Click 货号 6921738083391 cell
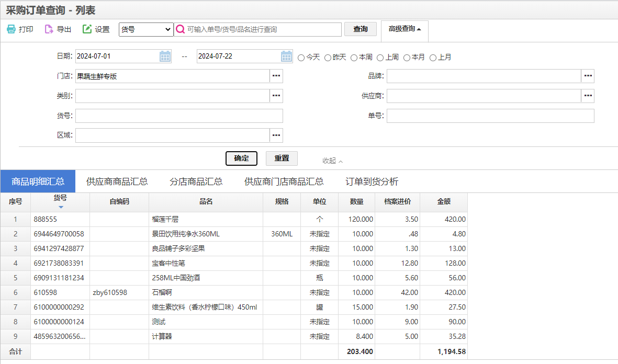This screenshot has height=364, width=618. tap(59, 263)
